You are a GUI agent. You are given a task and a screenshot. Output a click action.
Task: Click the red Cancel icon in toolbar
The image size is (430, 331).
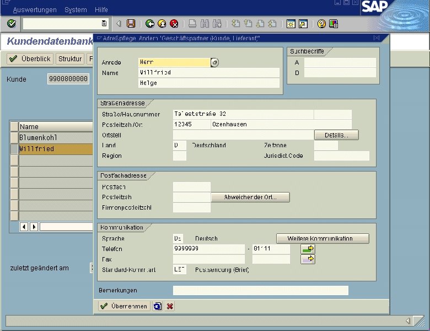pyautogui.click(x=174, y=24)
